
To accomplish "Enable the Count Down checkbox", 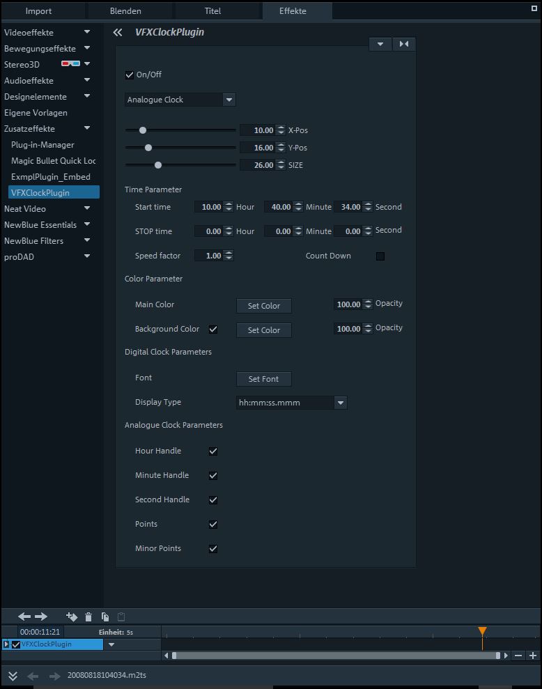I will point(380,256).
